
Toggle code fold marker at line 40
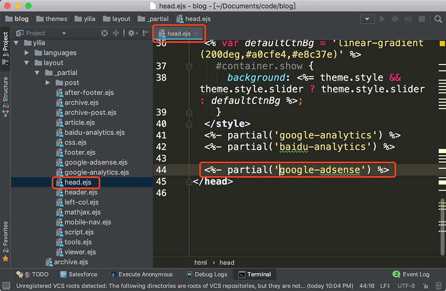coord(189,124)
